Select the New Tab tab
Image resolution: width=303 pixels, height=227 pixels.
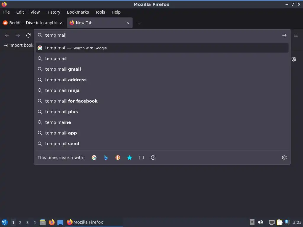(100, 23)
